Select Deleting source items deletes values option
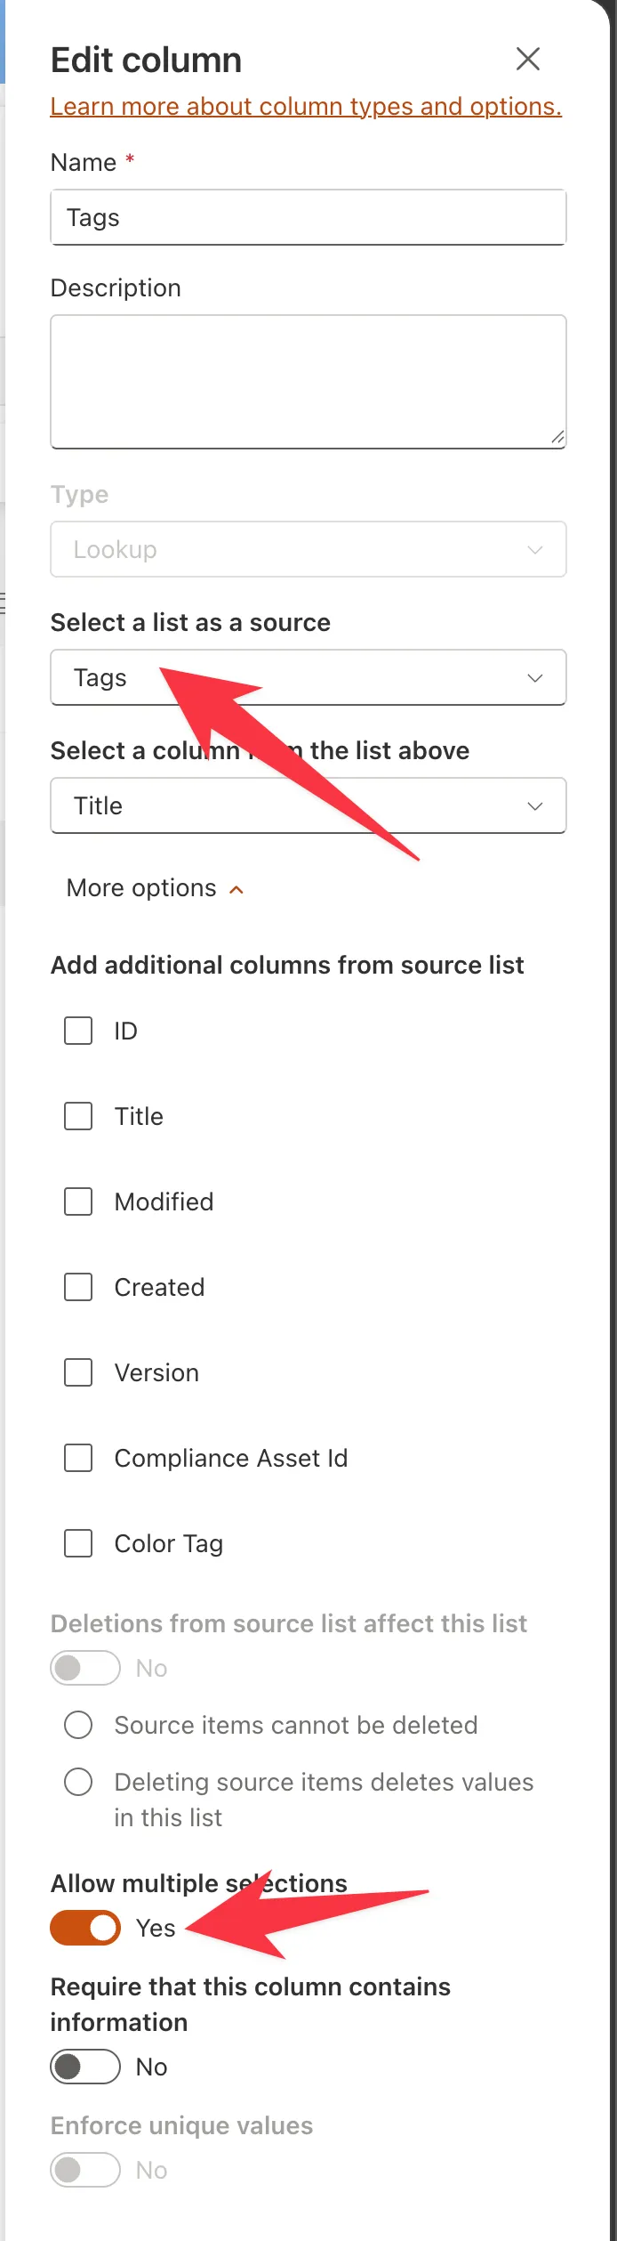Image resolution: width=617 pixels, height=2241 pixels. [78, 1782]
